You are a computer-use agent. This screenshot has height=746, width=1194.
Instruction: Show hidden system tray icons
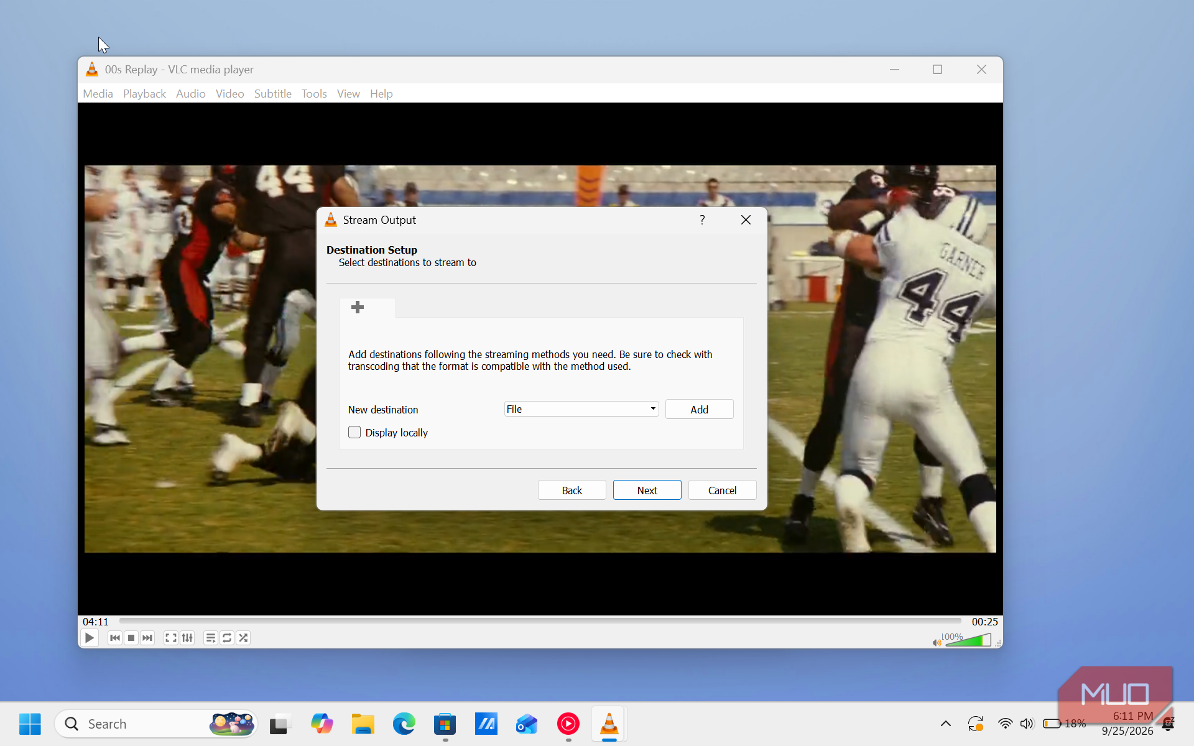pos(946,724)
